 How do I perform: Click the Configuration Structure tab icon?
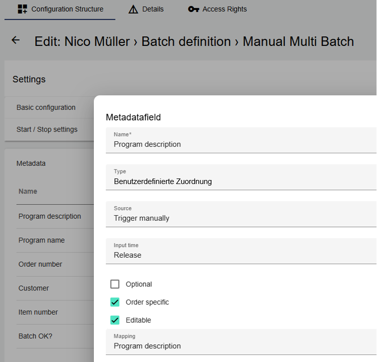[x=22, y=9]
